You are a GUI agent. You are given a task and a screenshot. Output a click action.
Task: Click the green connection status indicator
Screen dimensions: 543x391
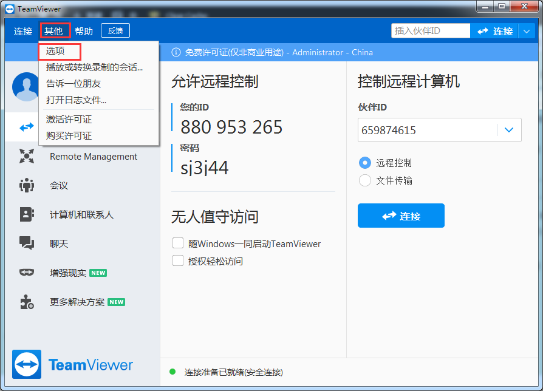(172, 372)
